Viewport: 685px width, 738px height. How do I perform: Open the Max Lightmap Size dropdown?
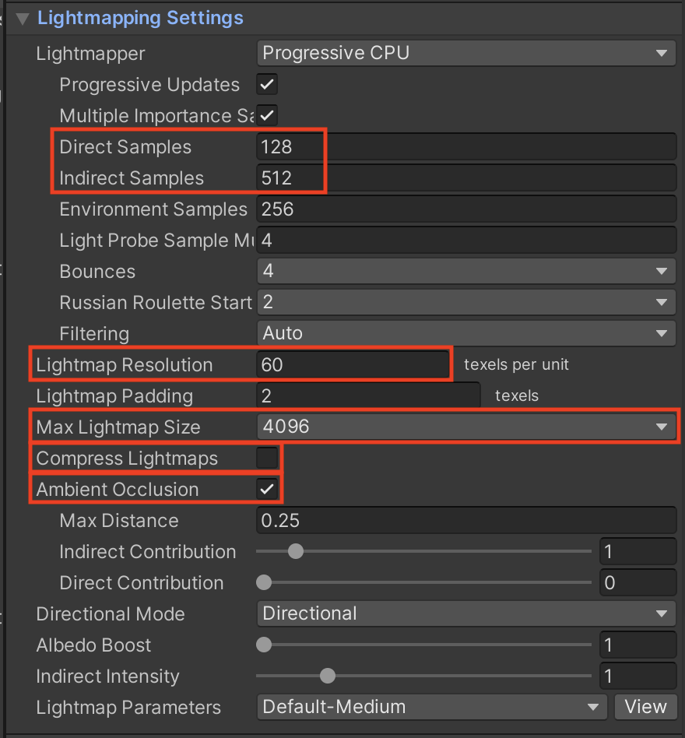click(465, 427)
